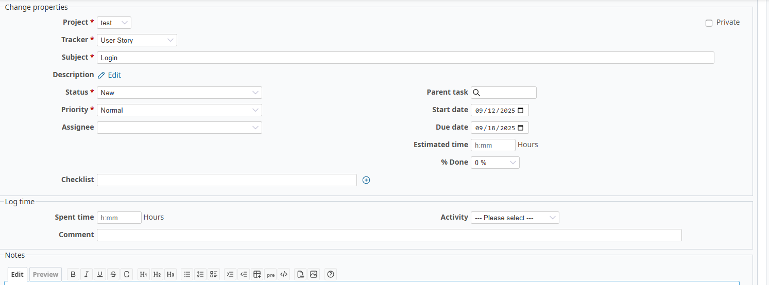This screenshot has height=285, width=769.
Task: Expand the Priority dropdown
Action: point(179,110)
